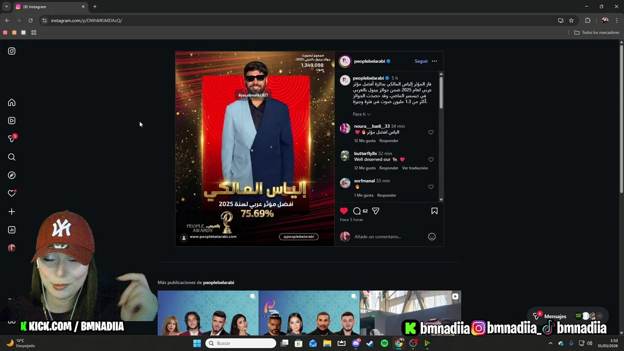Show tagged people icon on photo

(184, 238)
